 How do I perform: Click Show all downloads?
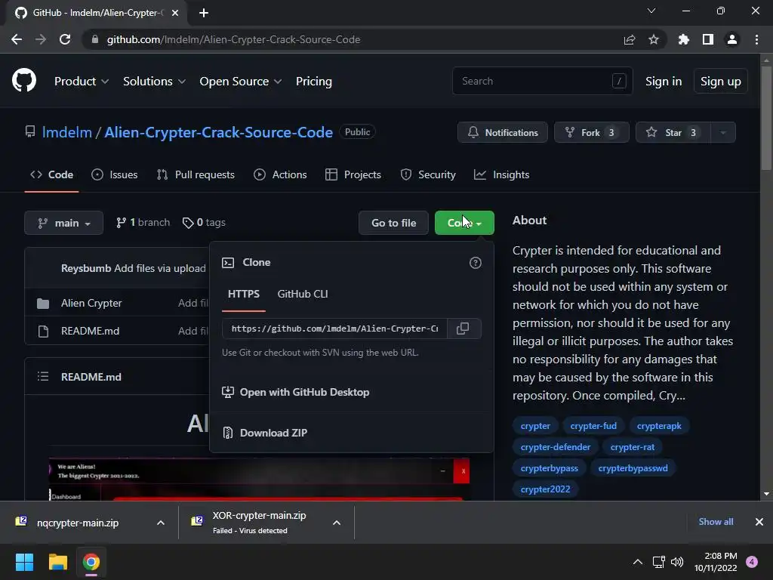[716, 522]
